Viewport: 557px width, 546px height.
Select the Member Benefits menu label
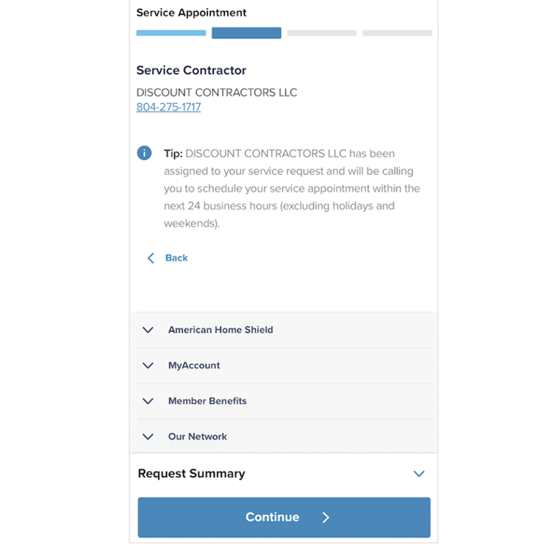pyautogui.click(x=207, y=401)
